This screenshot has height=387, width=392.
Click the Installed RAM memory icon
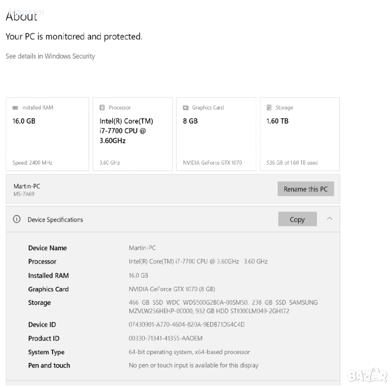pyautogui.click(x=15, y=108)
